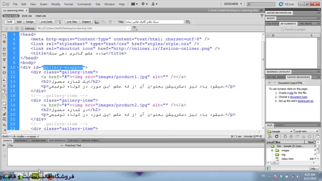322x181 pixels.
Task: Click the plus icon in Server Behaviors
Action: [x=270, y=82]
